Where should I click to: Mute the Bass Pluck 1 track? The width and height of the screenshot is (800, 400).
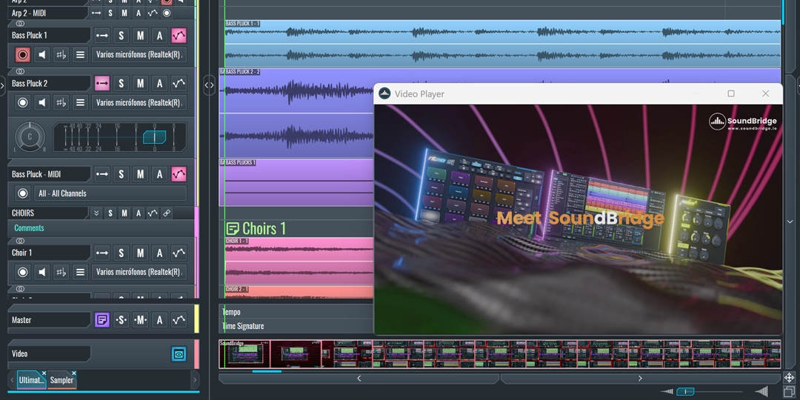[140, 36]
